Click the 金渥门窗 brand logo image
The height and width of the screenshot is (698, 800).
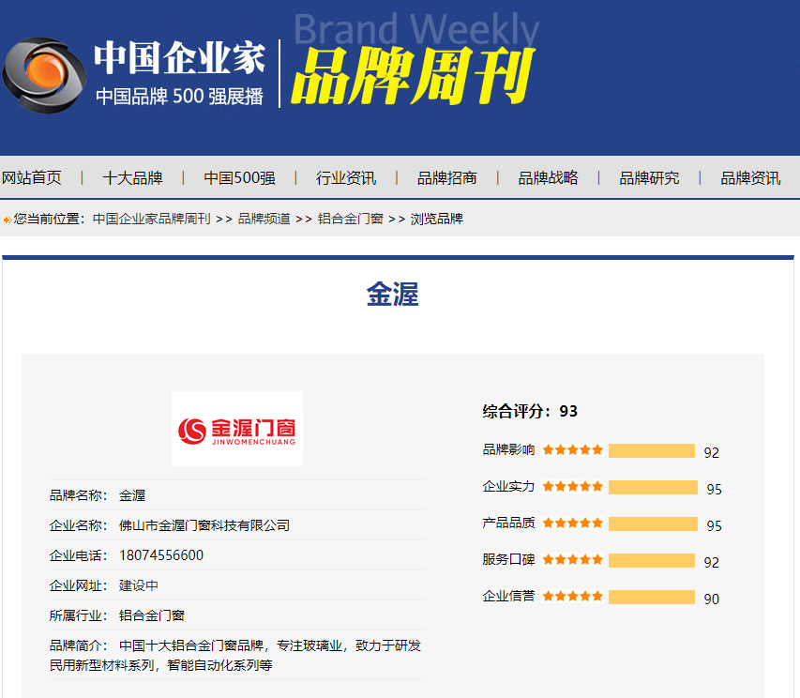tap(237, 429)
